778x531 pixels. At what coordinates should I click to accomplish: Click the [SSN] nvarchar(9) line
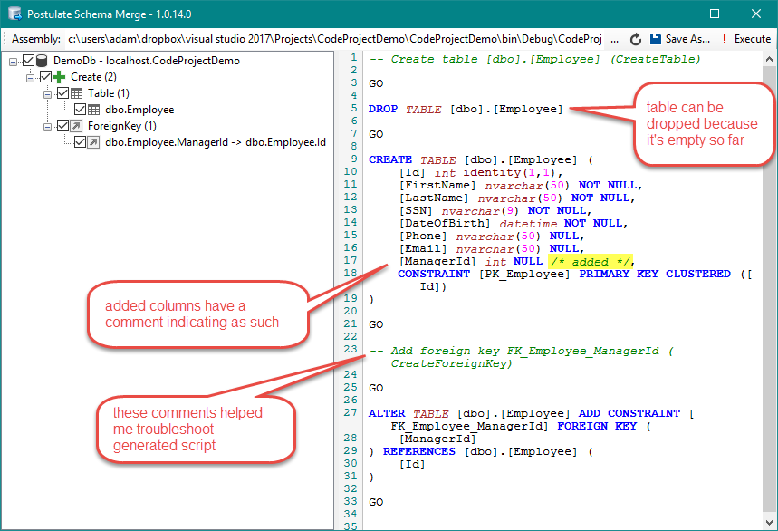[495, 210]
